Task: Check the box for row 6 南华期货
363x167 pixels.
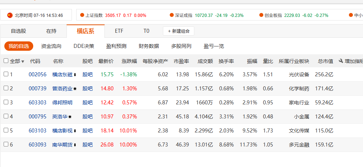Action: point(6,144)
